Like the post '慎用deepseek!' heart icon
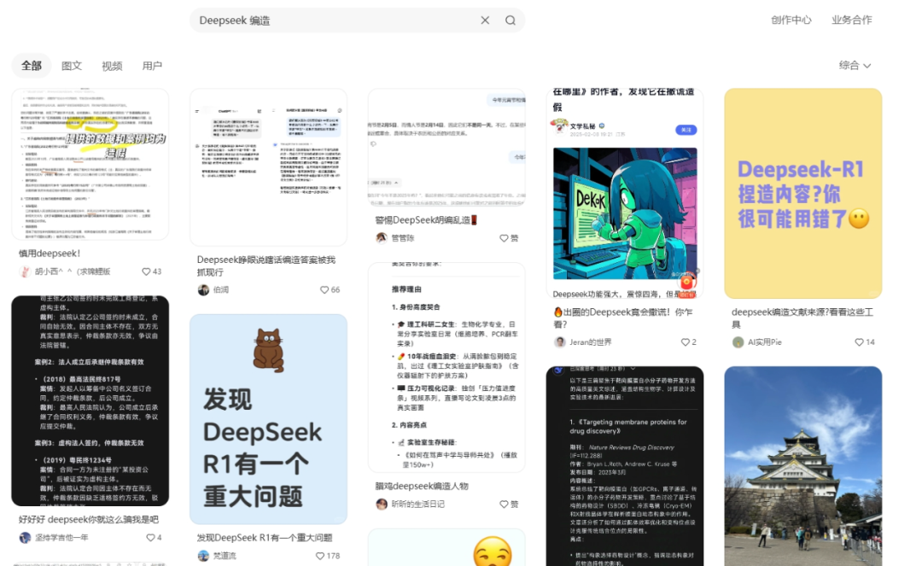This screenshot has width=922, height=566. pyautogui.click(x=146, y=271)
